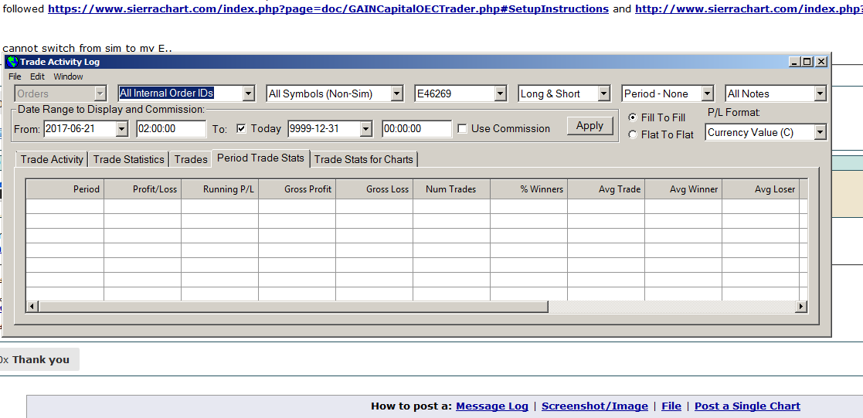This screenshot has height=418, width=863.
Task: Click the Avg Winner column header
Action: coord(684,189)
